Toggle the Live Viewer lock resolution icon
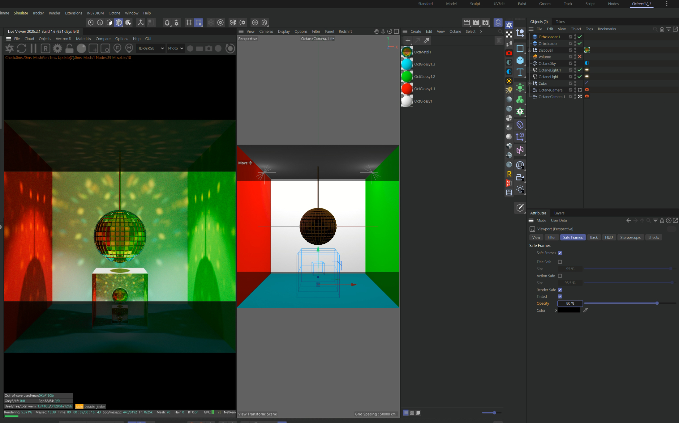This screenshot has height=423, width=679. [x=69, y=49]
